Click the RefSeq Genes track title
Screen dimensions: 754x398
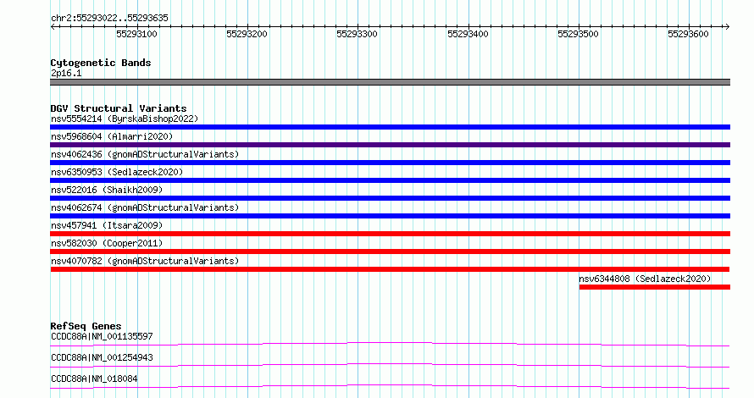(x=86, y=326)
